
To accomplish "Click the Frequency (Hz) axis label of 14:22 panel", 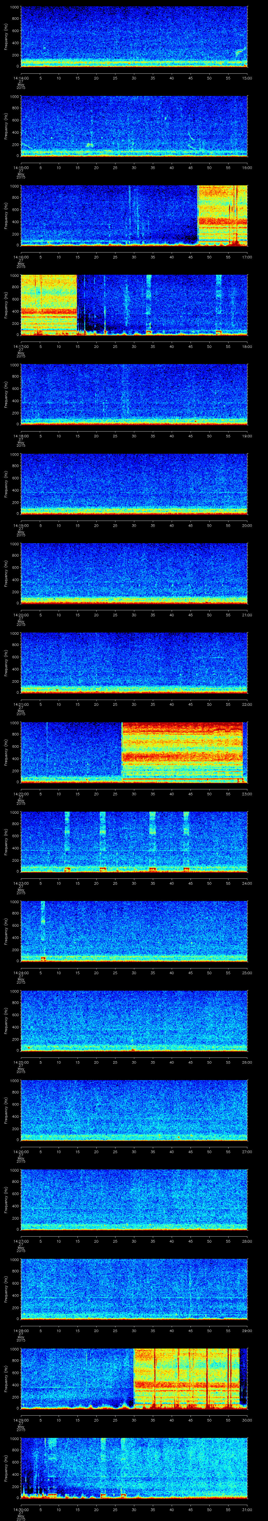I will [x=6, y=752].
